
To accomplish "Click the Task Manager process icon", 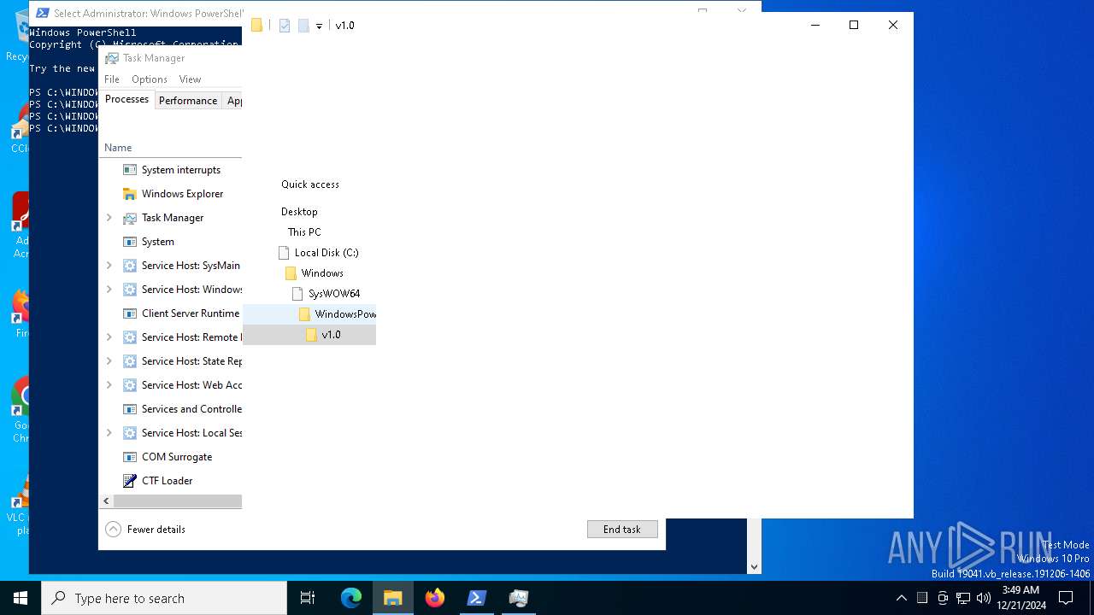I will pyautogui.click(x=130, y=218).
